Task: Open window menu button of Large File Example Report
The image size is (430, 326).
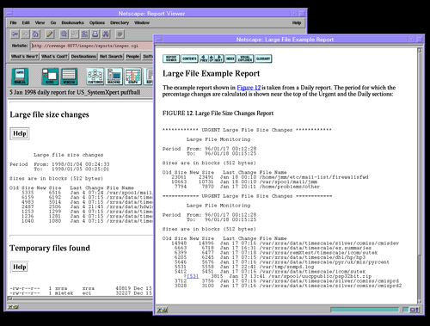Action: pyautogui.click(x=158, y=40)
